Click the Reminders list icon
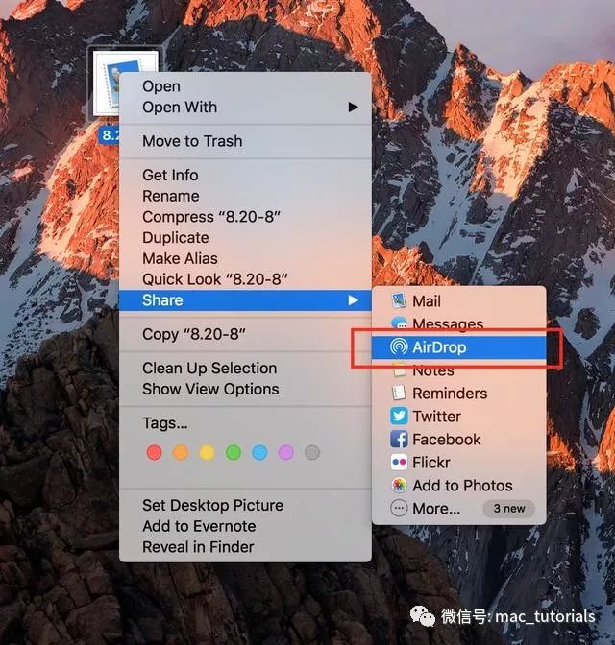 click(x=399, y=394)
